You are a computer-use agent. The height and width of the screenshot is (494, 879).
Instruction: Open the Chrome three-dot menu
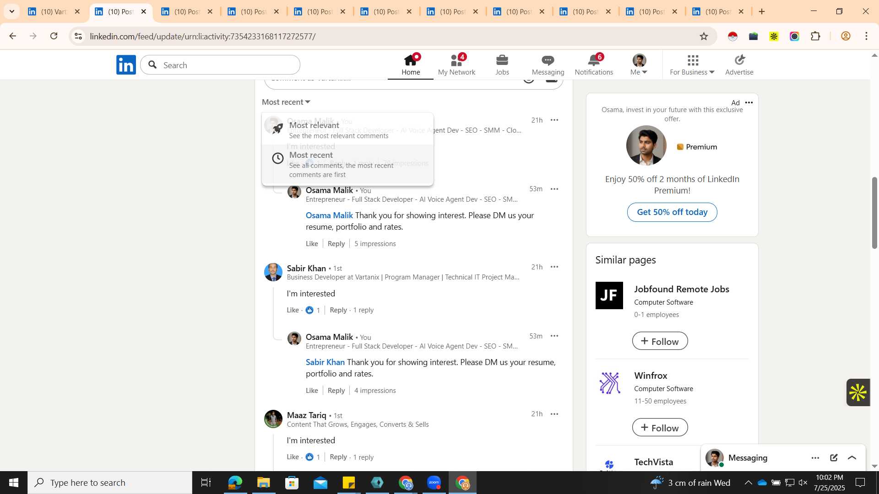pos(866,36)
